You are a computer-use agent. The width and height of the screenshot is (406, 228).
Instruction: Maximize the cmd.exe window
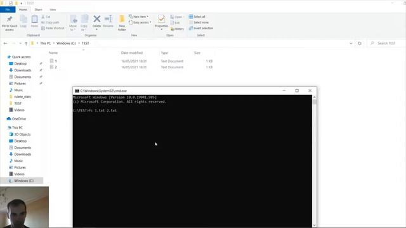297,91
